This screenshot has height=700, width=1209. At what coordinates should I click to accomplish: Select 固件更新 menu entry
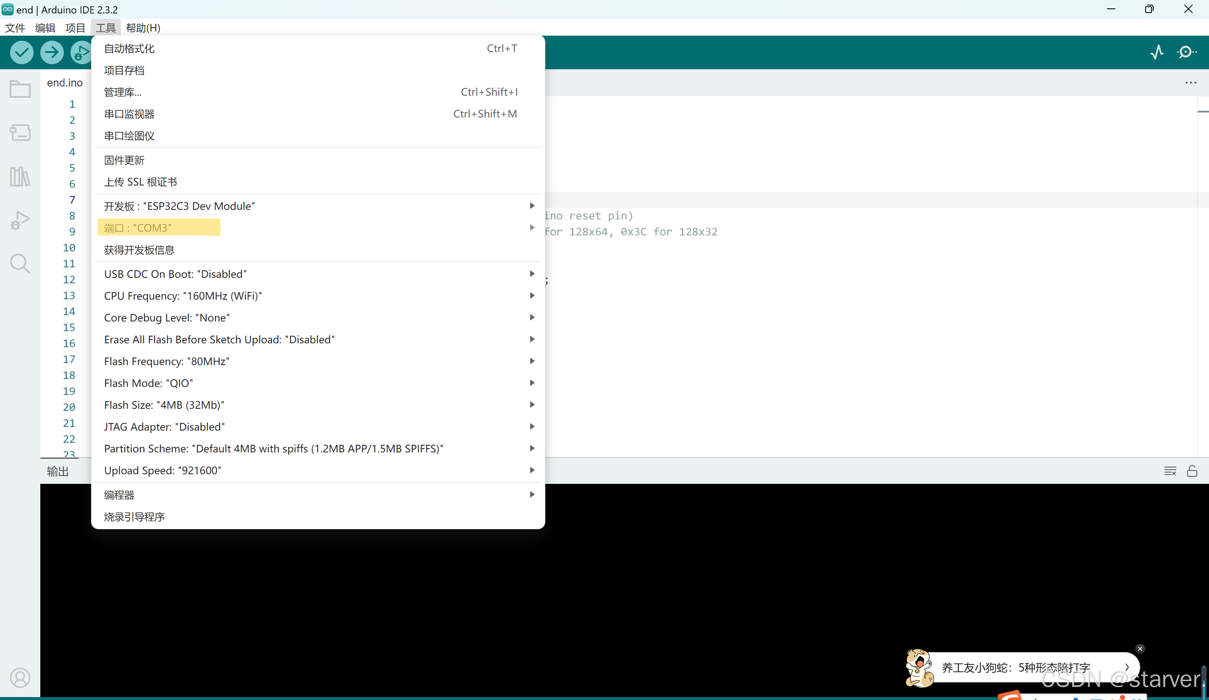coord(318,160)
